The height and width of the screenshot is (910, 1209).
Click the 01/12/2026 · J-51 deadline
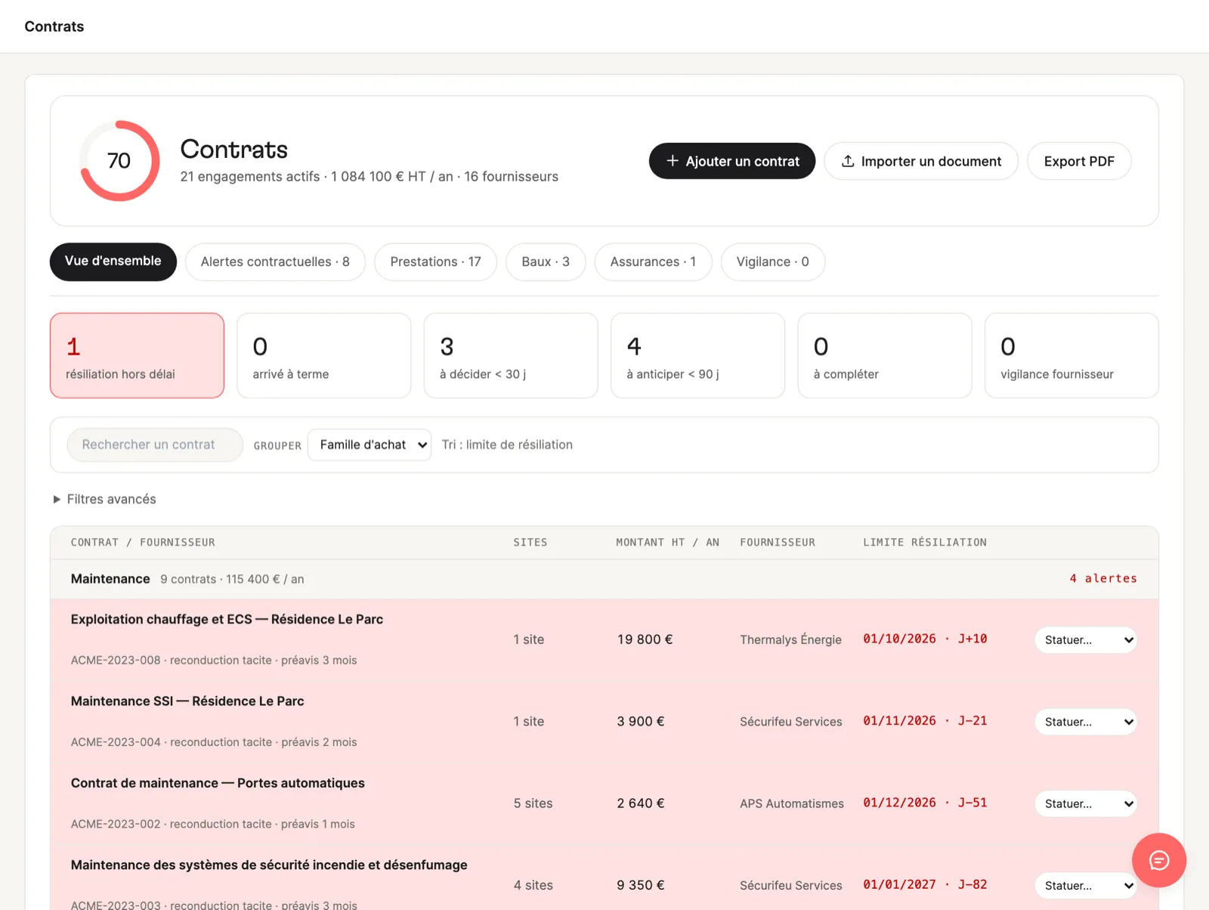tap(925, 803)
